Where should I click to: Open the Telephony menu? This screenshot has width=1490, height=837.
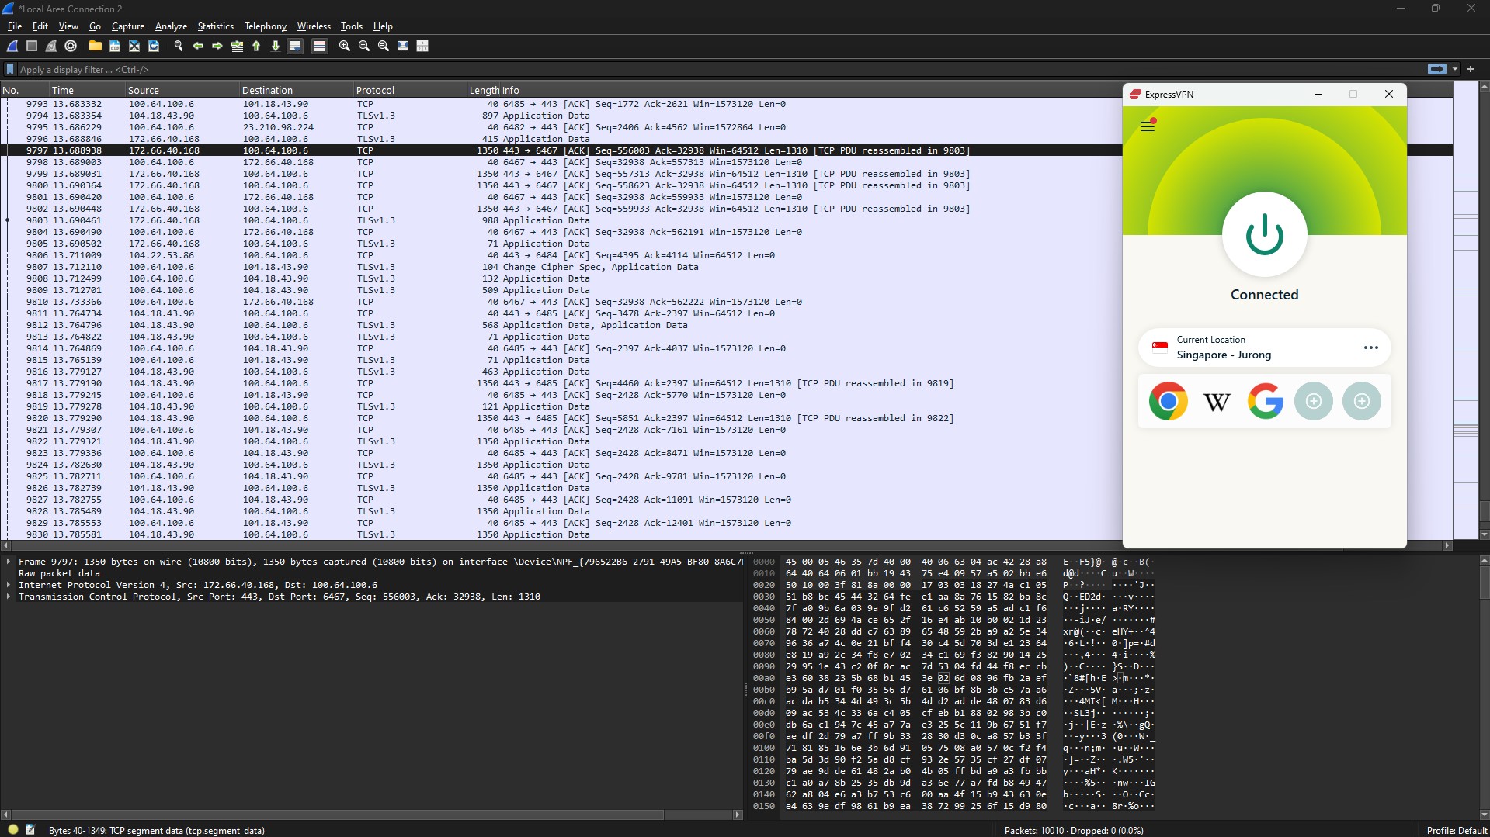point(266,26)
